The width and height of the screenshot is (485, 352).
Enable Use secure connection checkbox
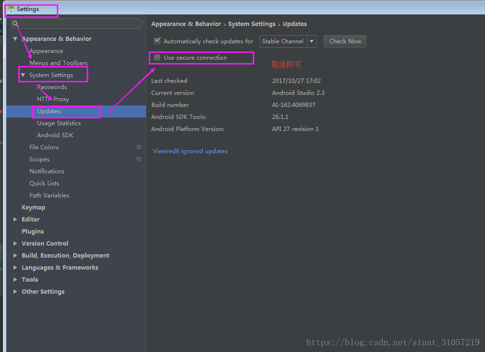coord(157,57)
